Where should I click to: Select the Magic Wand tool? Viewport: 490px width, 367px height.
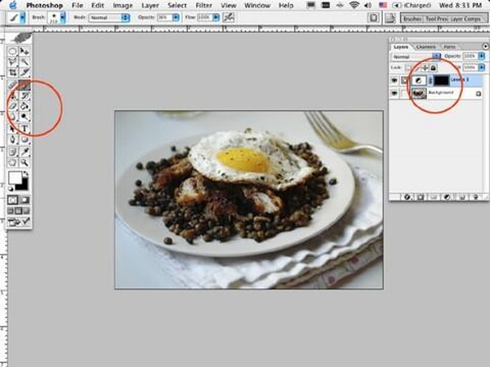pyautogui.click(x=24, y=61)
